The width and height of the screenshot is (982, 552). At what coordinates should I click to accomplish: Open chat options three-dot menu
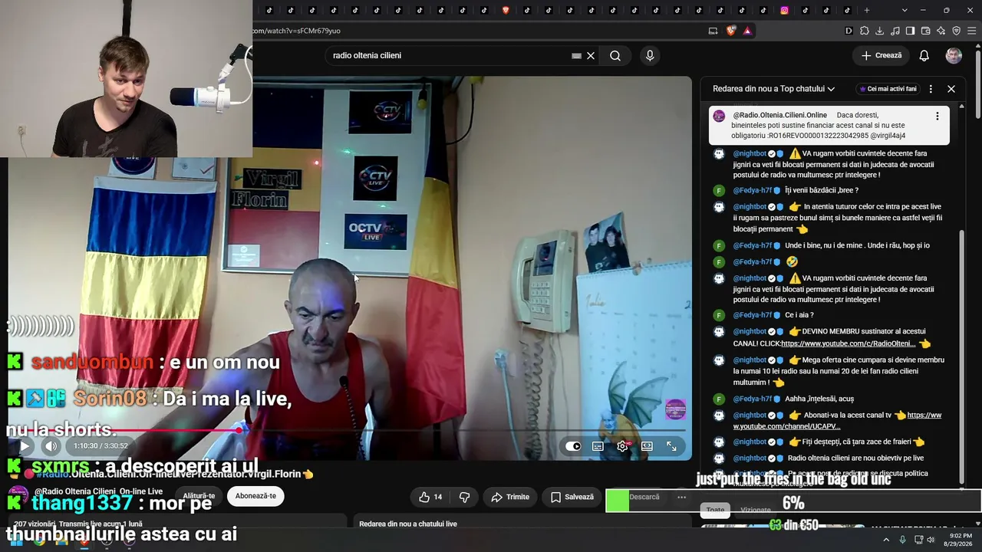[931, 89]
